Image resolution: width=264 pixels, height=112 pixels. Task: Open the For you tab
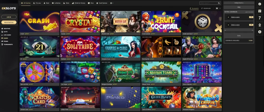pyautogui.click(x=37, y=3)
